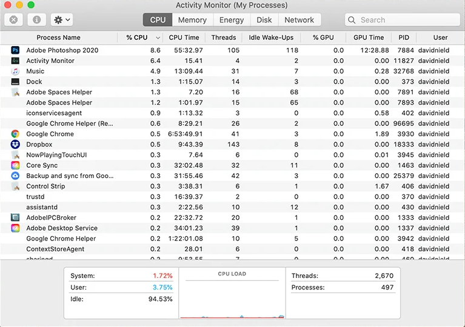Viewport: 465px width, 327px height.
Task: Sort by CPU Time column
Action: [x=184, y=38]
